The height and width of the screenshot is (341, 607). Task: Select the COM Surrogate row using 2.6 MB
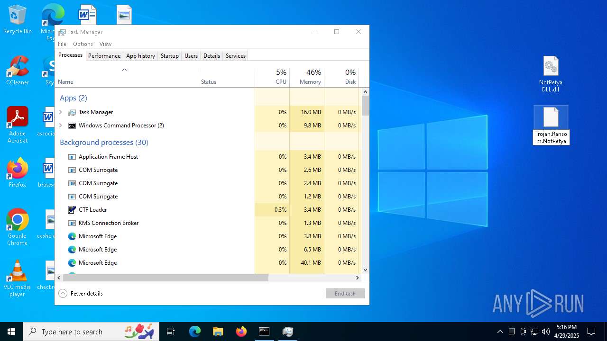click(207, 170)
